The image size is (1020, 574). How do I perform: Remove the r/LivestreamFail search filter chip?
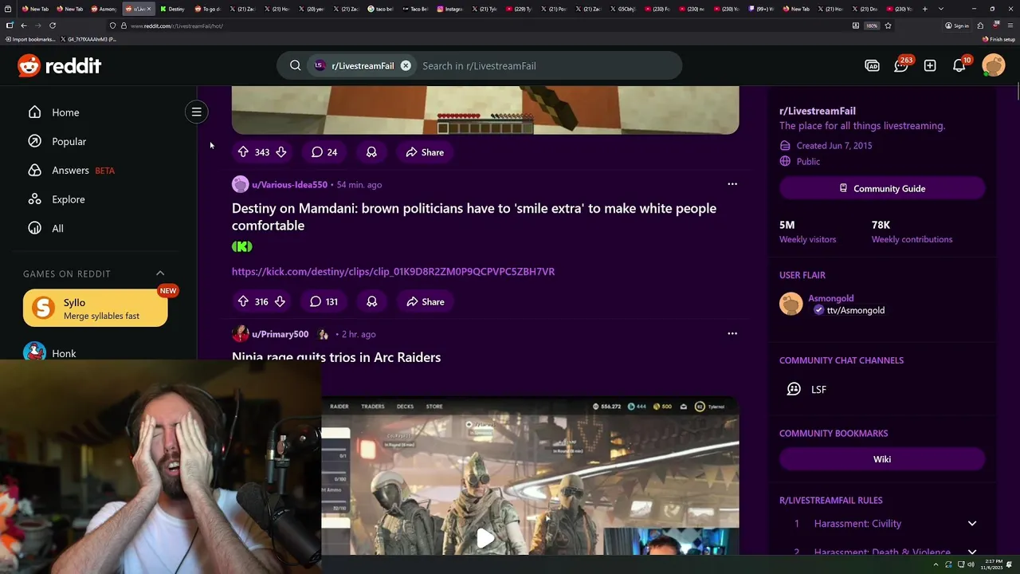coord(406,65)
